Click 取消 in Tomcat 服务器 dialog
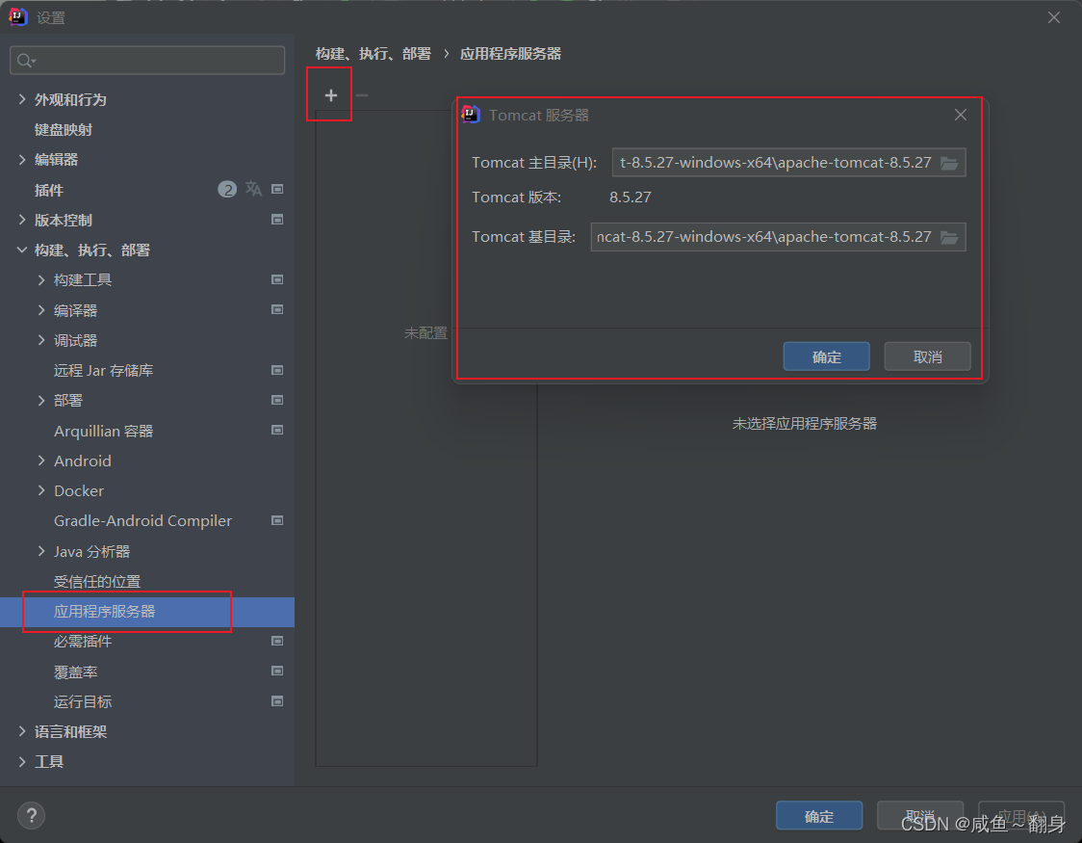 (927, 356)
